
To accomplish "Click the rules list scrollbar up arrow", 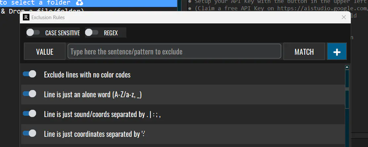I will [x=347, y=67].
